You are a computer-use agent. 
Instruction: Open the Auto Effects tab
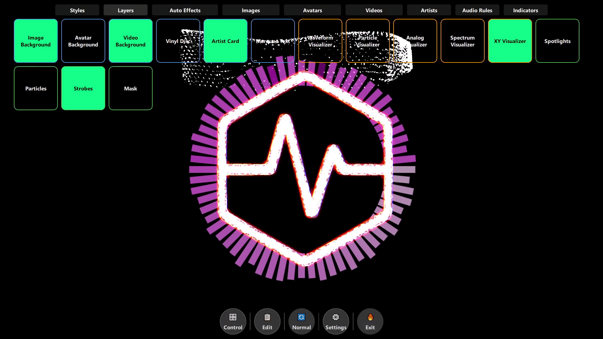pyautogui.click(x=185, y=10)
